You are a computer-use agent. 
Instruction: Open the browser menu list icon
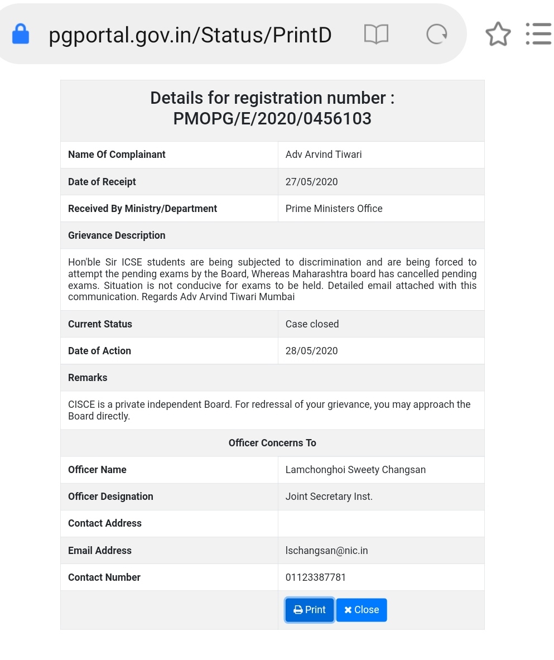pos(538,34)
